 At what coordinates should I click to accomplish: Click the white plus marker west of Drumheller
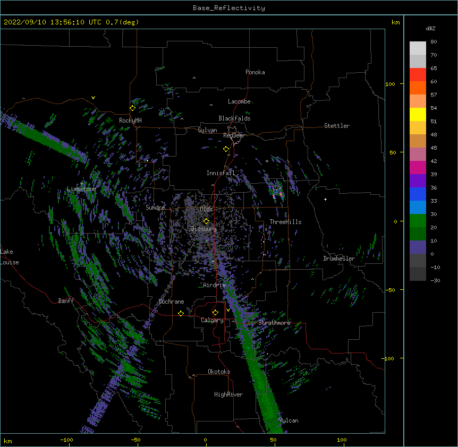[x=325, y=199]
